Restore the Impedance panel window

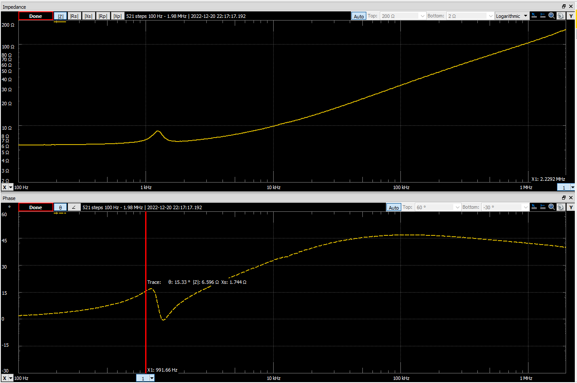pyautogui.click(x=564, y=7)
